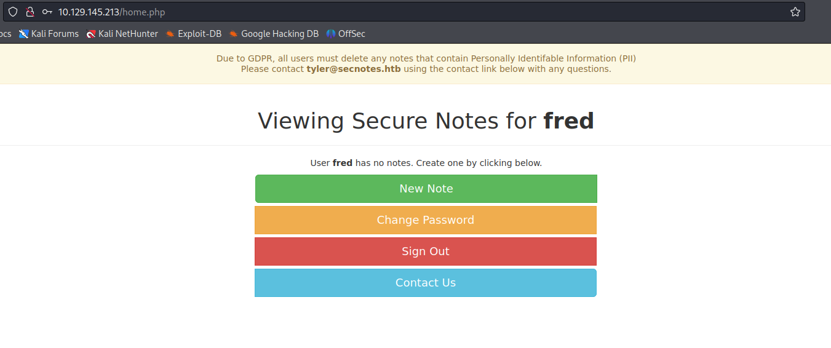Open the OffSec bookmark
The image size is (831, 348).
point(346,34)
